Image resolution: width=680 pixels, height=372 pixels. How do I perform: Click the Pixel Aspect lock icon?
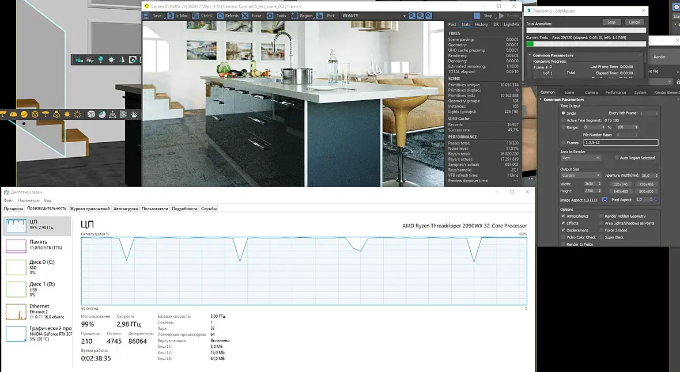pyautogui.click(x=656, y=200)
